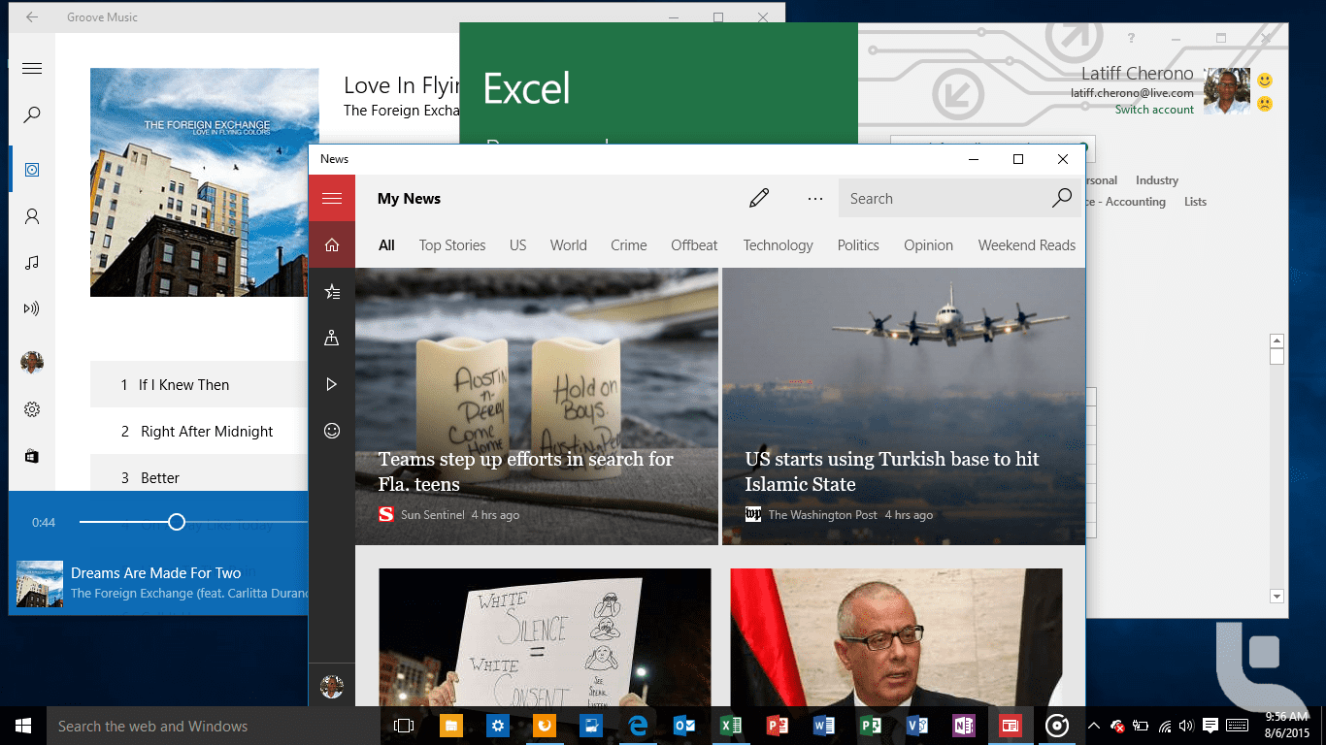Viewport: 1326px width, 745px height.
Task: Open the News more options ellipsis
Action: click(x=815, y=198)
